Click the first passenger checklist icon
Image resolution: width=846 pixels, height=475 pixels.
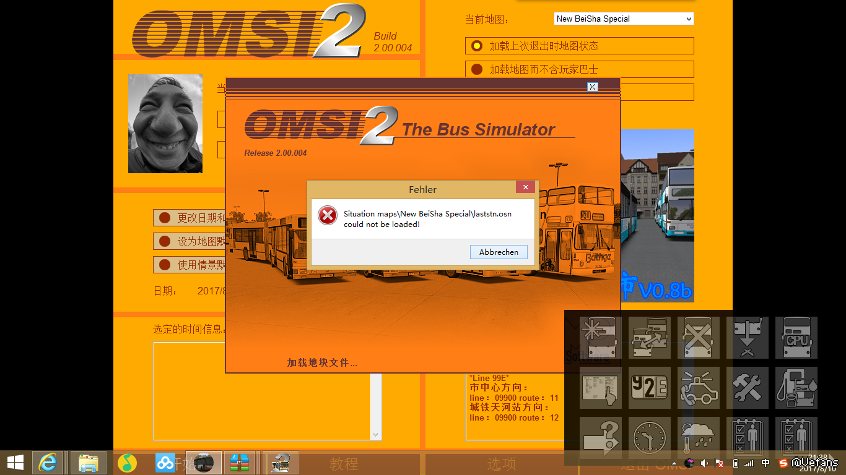748,437
